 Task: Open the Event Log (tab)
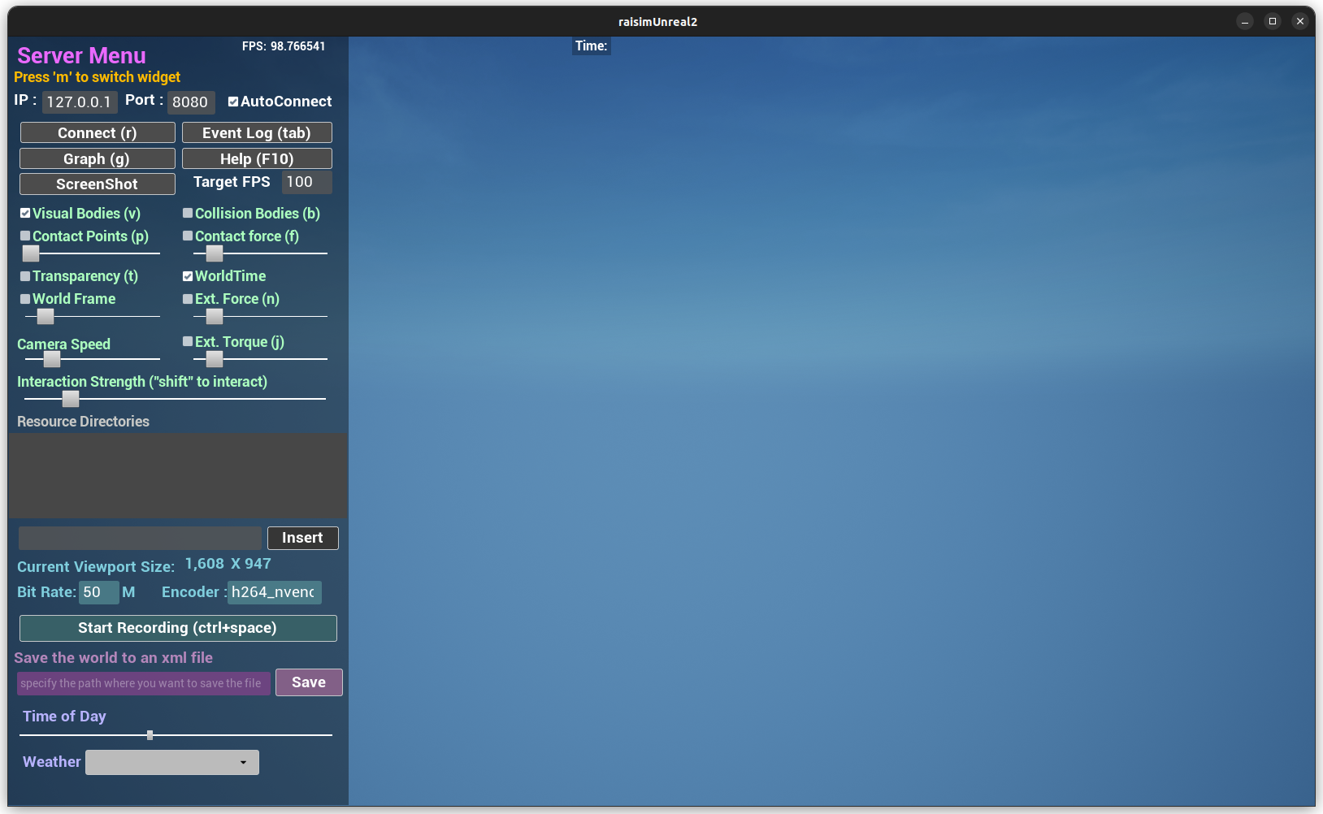coord(257,133)
